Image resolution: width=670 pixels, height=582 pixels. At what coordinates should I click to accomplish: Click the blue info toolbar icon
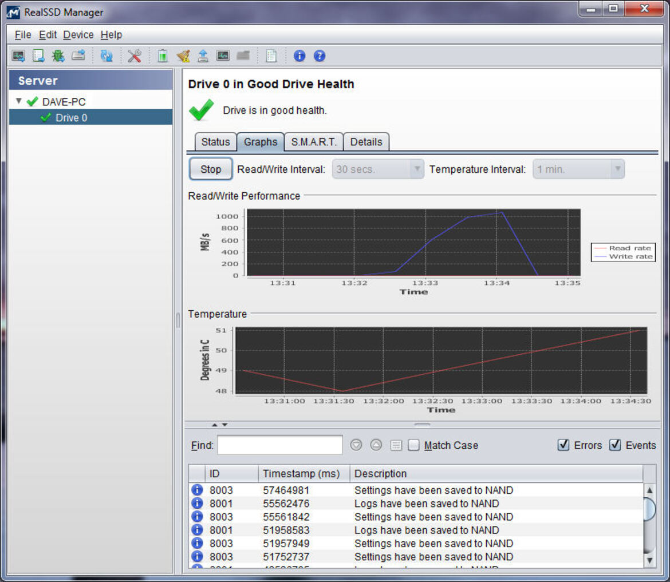pyautogui.click(x=299, y=56)
